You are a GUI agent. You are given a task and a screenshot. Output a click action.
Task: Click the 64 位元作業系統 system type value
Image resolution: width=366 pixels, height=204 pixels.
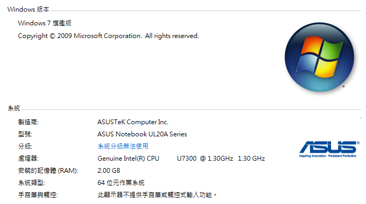point(121,182)
